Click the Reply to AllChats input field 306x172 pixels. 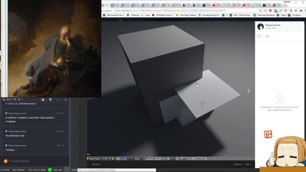[x=39, y=161]
